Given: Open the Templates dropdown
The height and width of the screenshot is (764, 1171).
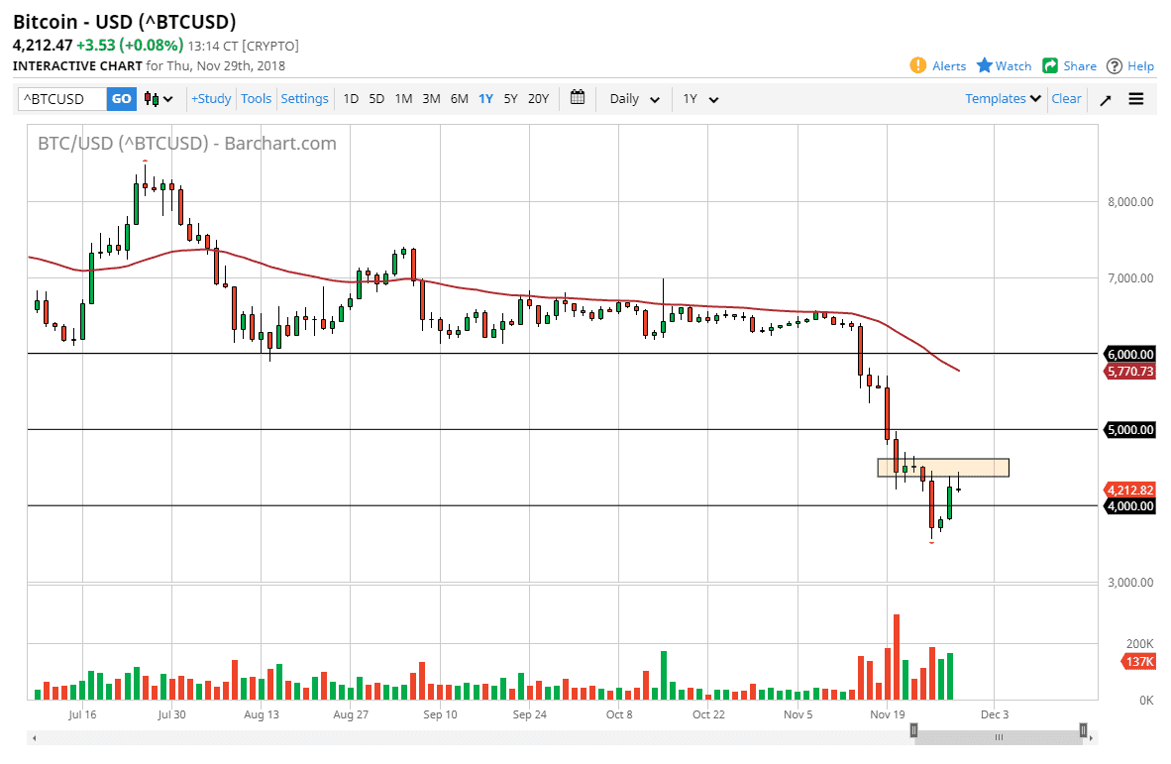Looking at the screenshot, I should [x=1002, y=98].
